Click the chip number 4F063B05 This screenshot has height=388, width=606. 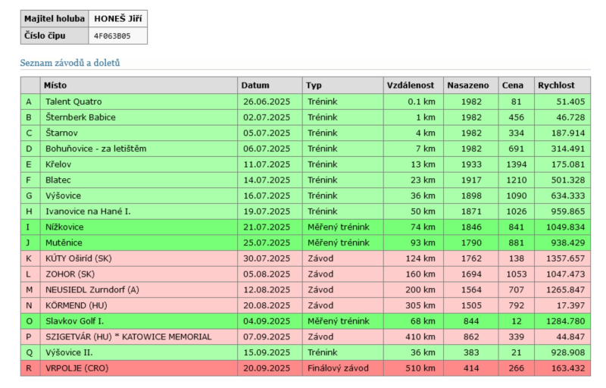(x=113, y=35)
